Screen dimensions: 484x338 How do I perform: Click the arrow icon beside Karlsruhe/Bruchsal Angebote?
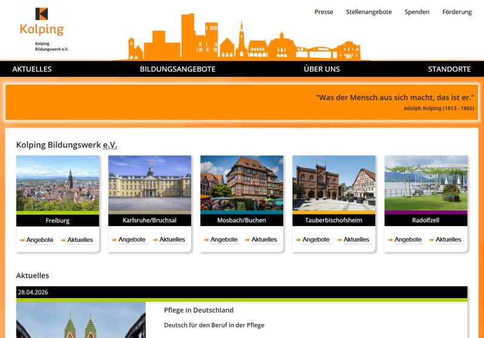tap(114, 240)
